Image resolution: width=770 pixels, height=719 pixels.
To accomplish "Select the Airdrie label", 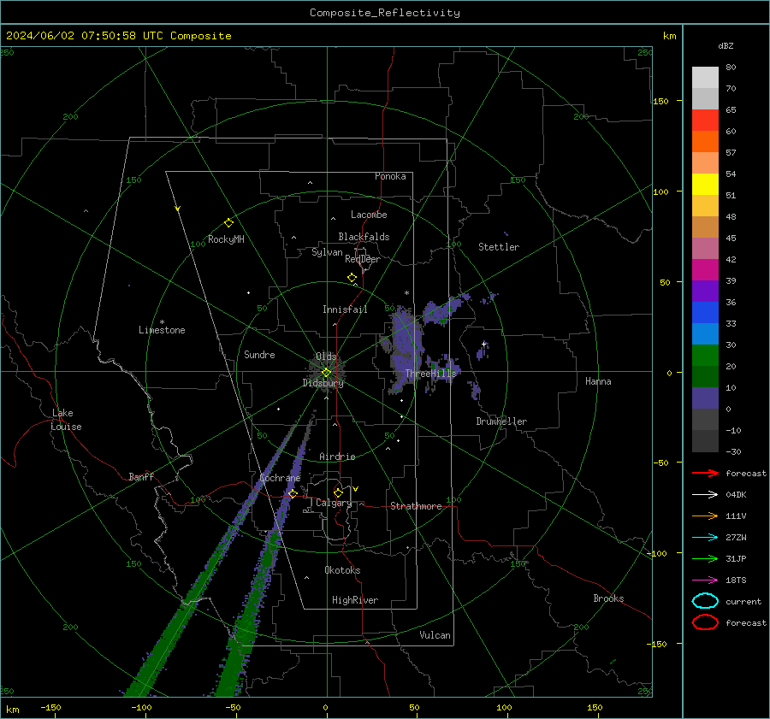I will coord(337,457).
